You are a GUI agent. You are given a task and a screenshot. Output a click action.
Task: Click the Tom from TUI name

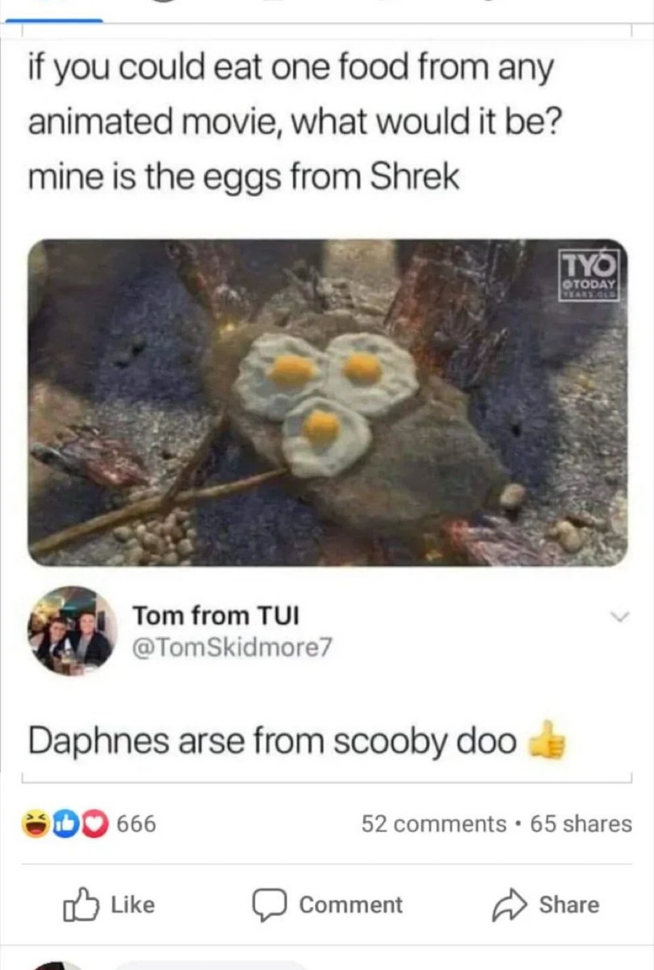pyautogui.click(x=216, y=615)
